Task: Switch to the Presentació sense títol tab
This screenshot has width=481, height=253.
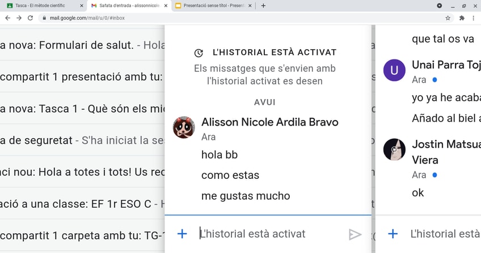Action: pyautogui.click(x=213, y=6)
